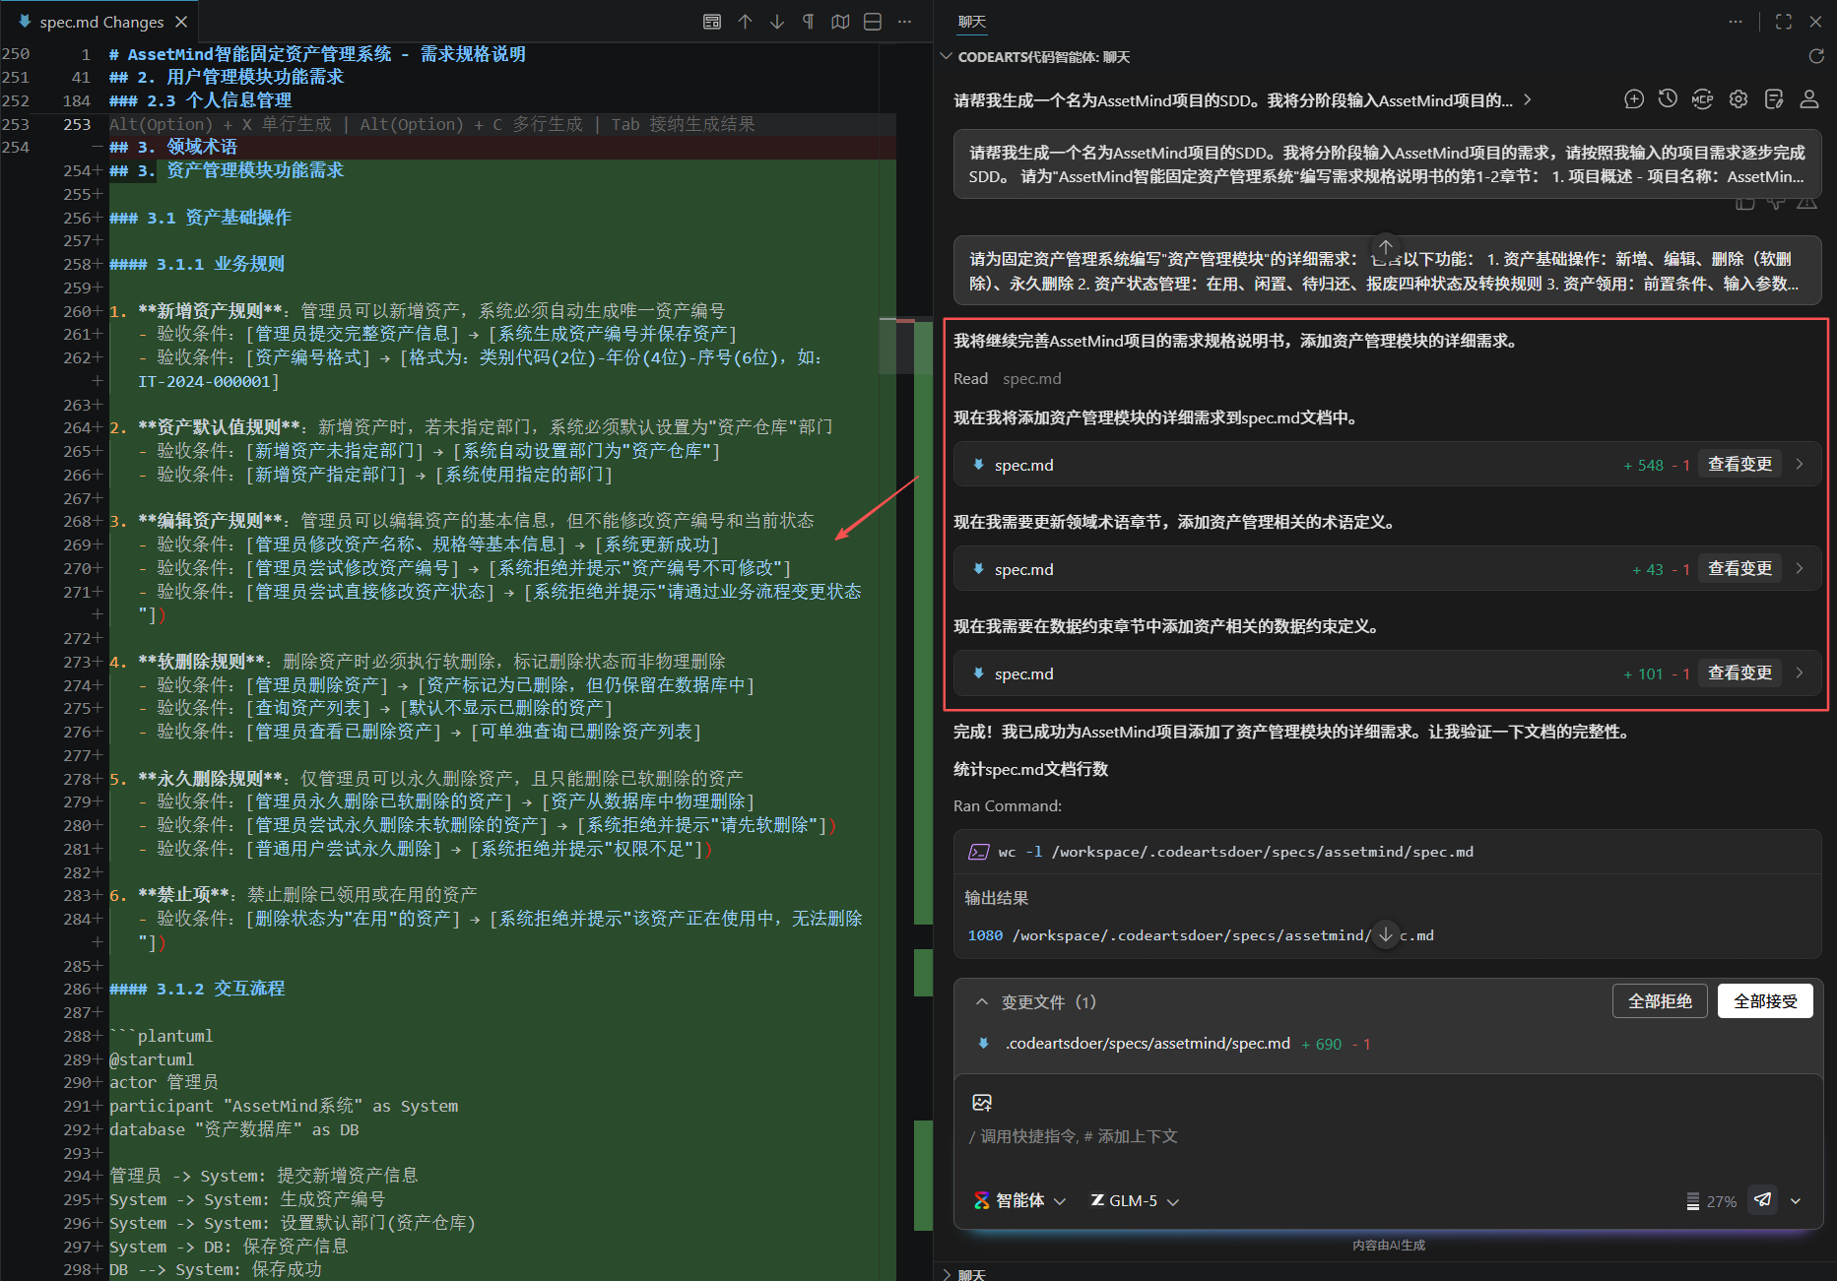Collapse 变更文件 (1) section
The image size is (1837, 1281).
(x=981, y=1001)
